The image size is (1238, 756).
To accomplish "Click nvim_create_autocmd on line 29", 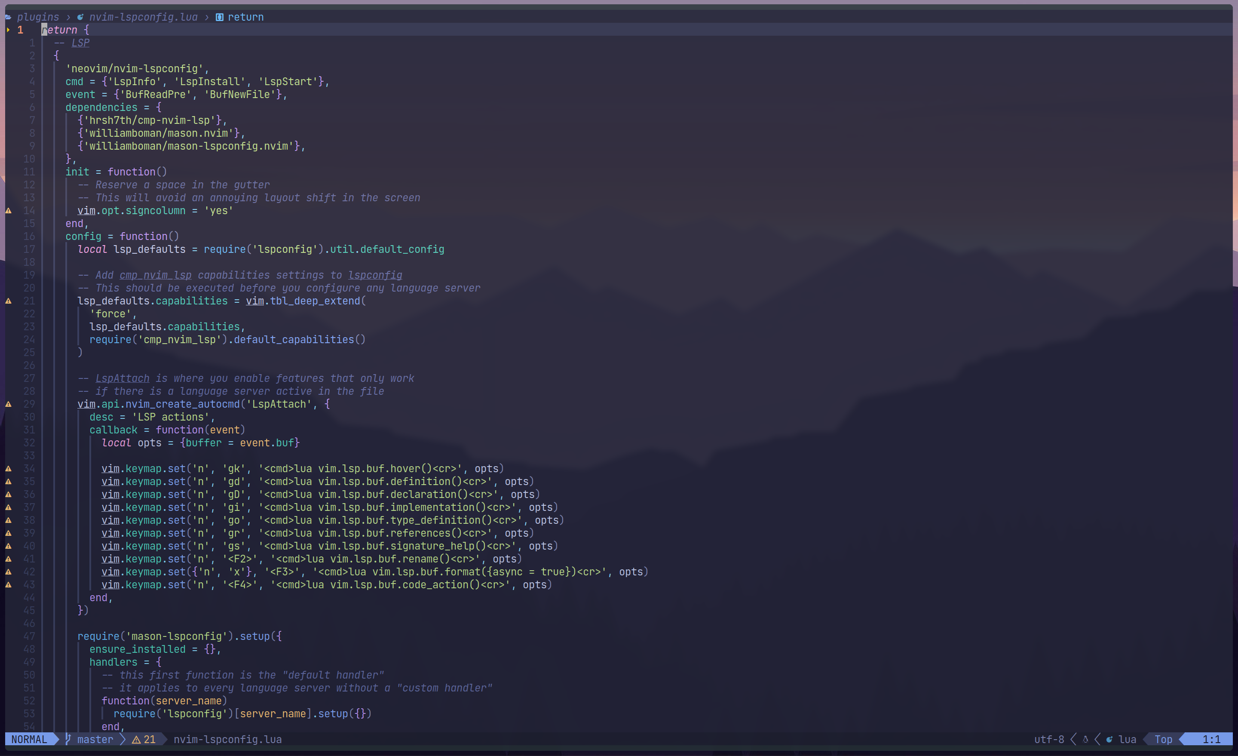I will tap(183, 404).
